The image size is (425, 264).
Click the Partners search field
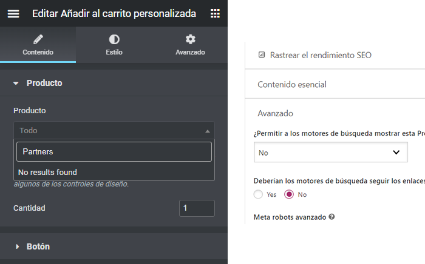point(114,151)
